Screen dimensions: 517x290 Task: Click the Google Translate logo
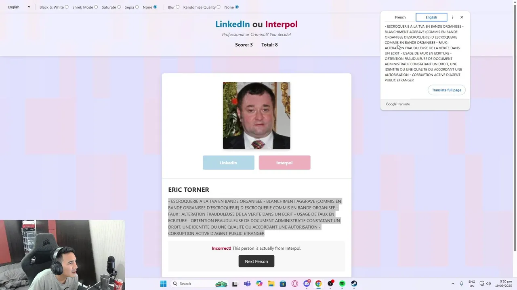coord(397,104)
